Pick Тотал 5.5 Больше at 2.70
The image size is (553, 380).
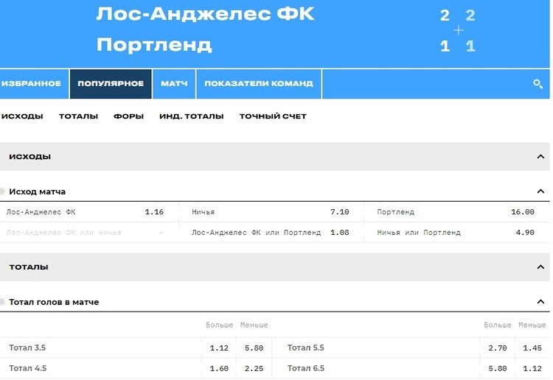(497, 348)
